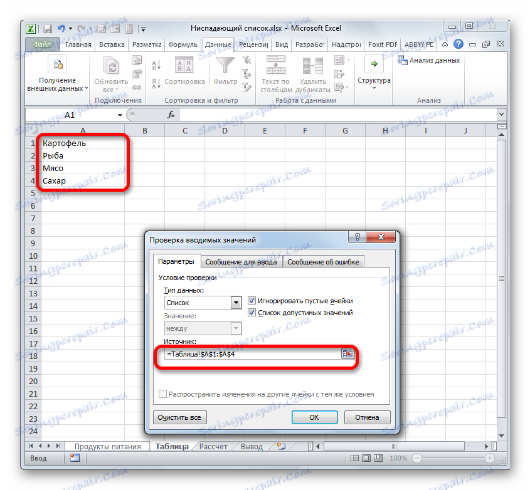Switch to the Главная ribbon tab
Image resolution: width=530 pixels, height=490 pixels.
(x=78, y=44)
